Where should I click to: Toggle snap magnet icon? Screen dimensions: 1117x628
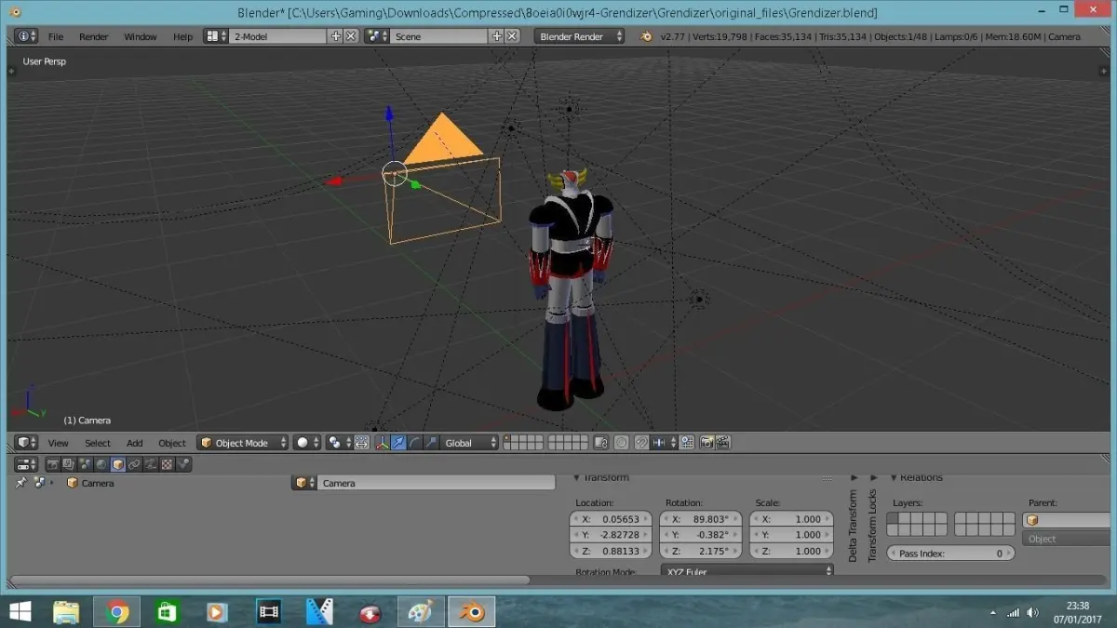pos(643,443)
